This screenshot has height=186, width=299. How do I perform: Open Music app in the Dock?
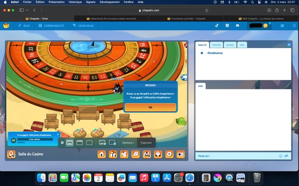144,178
